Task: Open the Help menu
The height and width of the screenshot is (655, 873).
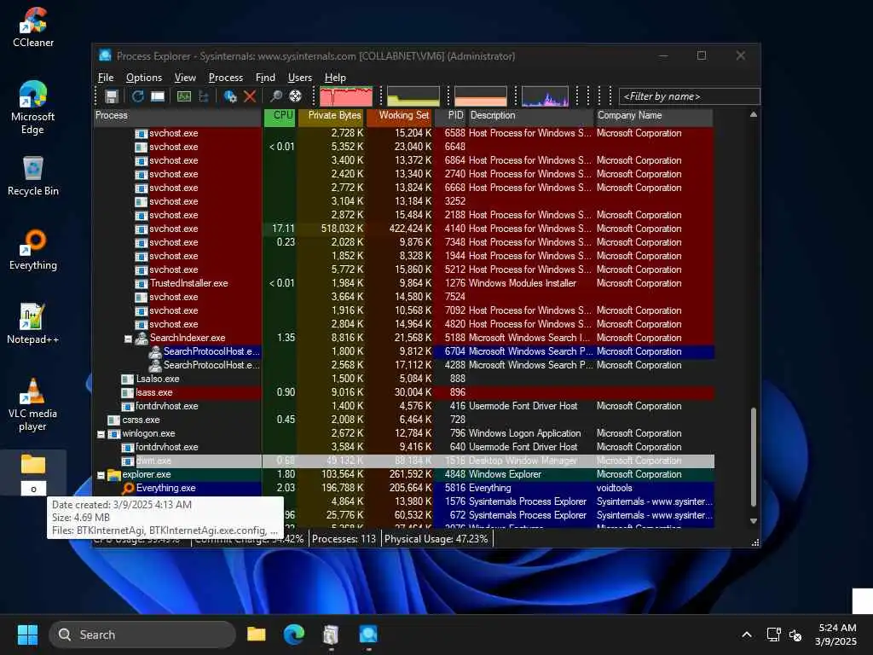Action: [x=335, y=78]
